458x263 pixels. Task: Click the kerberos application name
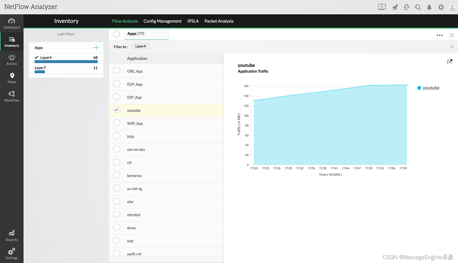(x=134, y=176)
